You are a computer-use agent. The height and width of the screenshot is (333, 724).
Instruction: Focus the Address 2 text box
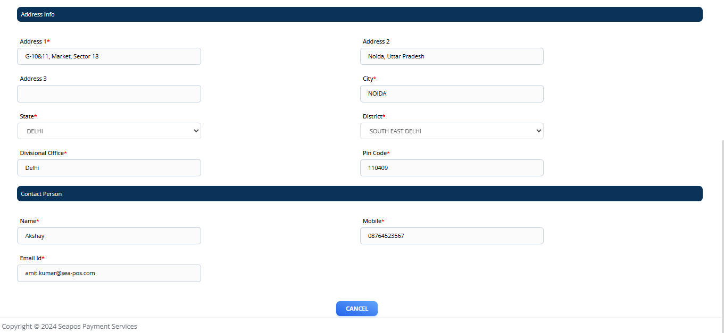[451, 56]
